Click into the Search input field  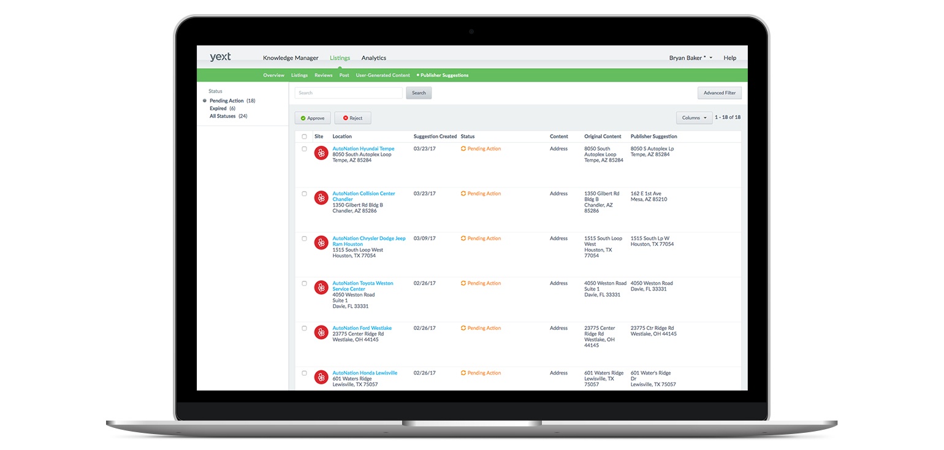tap(348, 93)
